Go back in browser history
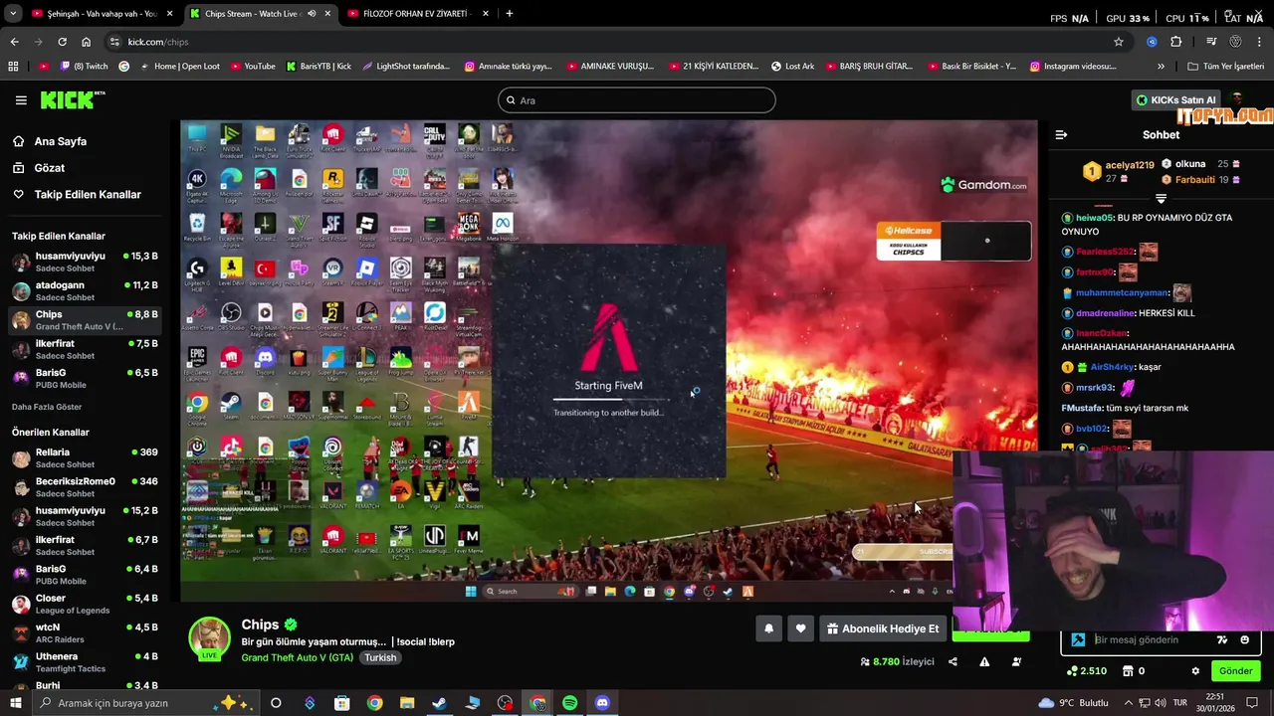The height and width of the screenshot is (716, 1274). click(x=14, y=42)
